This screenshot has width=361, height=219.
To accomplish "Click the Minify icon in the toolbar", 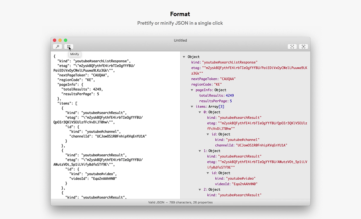I will click(69, 46).
